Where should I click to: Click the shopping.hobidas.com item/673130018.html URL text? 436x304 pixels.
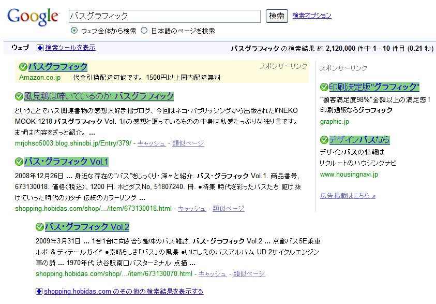click(94, 208)
